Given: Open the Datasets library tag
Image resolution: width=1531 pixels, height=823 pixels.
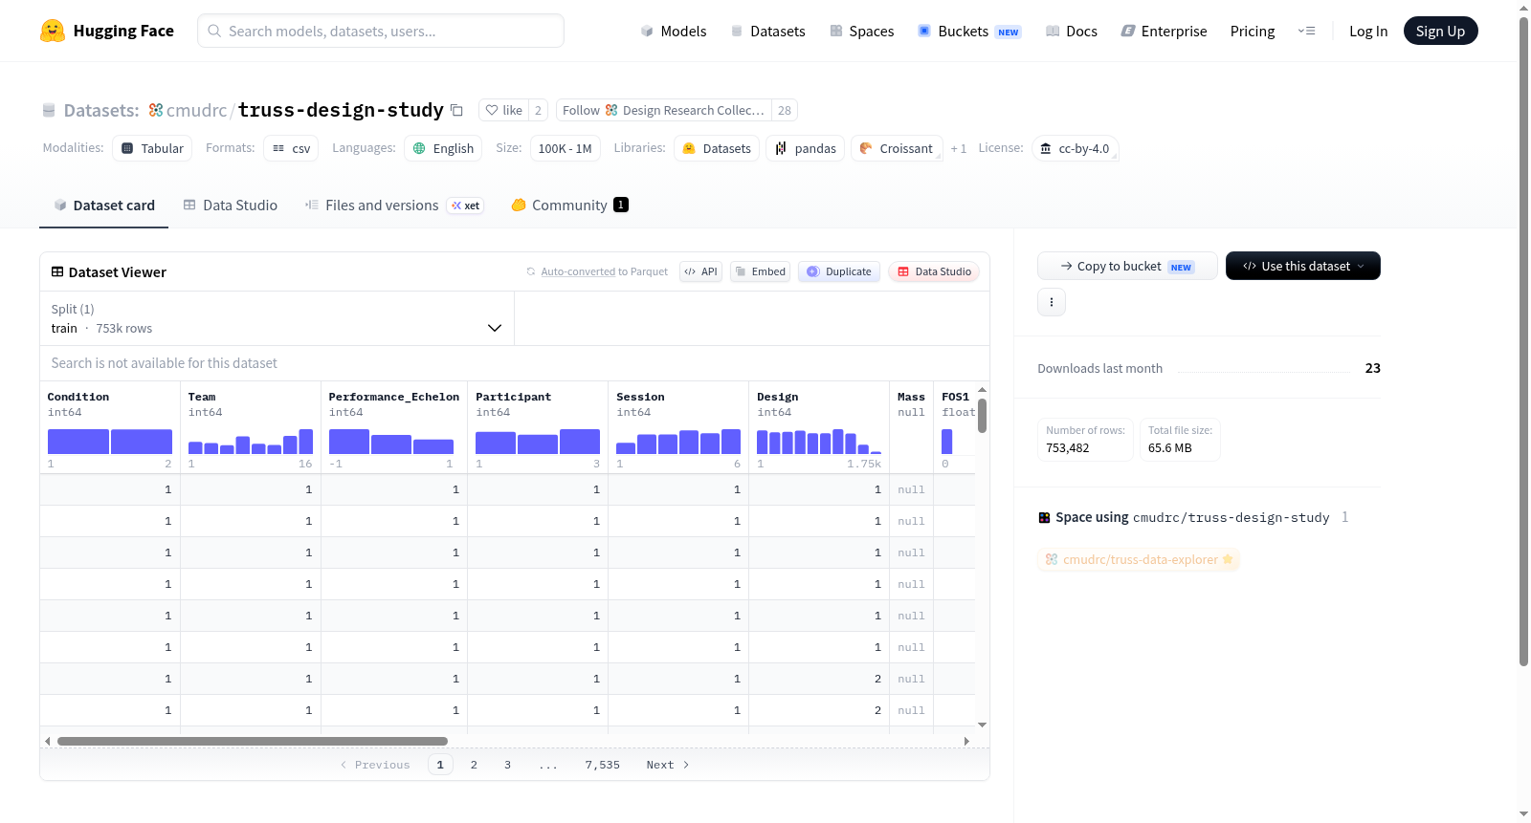Looking at the screenshot, I should point(717,148).
